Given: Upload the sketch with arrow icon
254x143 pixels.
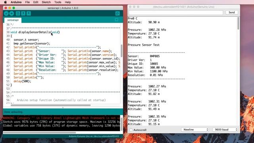Looking at the screenshot, I should coord(12,14).
